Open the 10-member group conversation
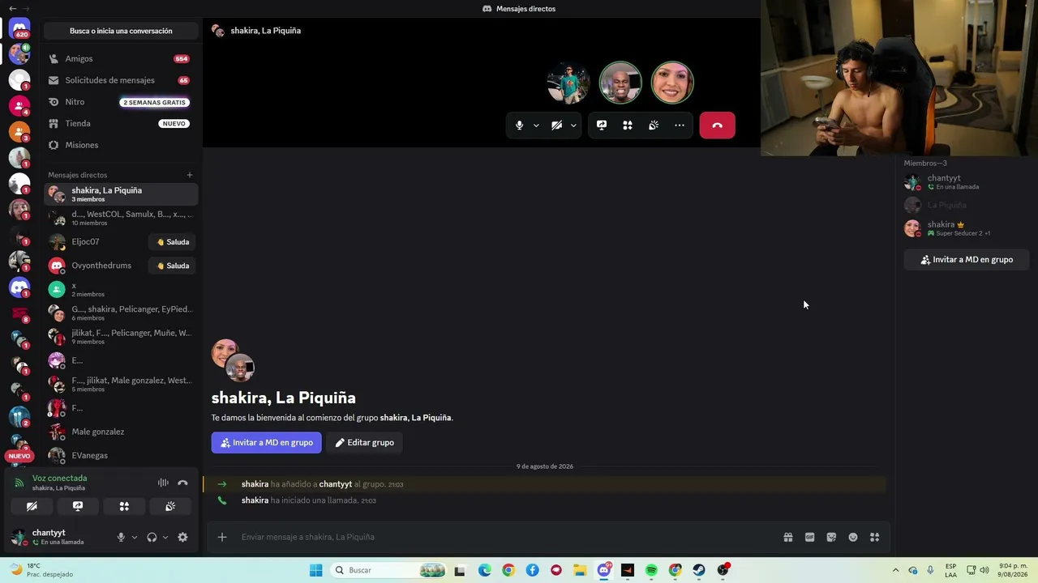The image size is (1038, 583). [121, 218]
